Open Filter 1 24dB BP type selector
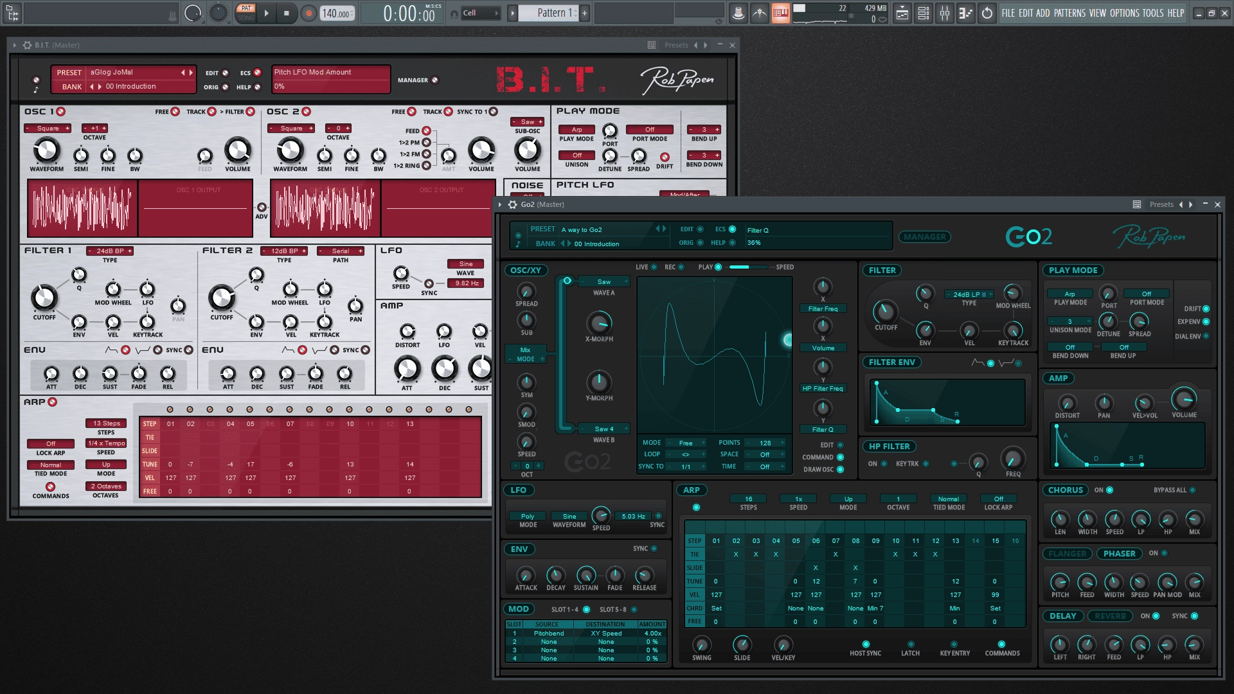The height and width of the screenshot is (694, 1234). [110, 251]
